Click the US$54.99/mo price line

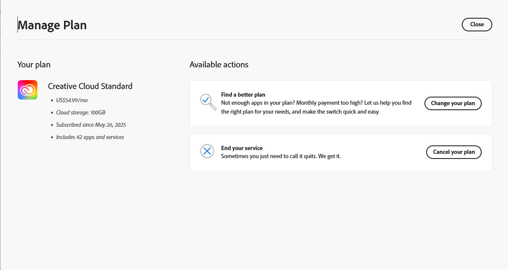72,100
